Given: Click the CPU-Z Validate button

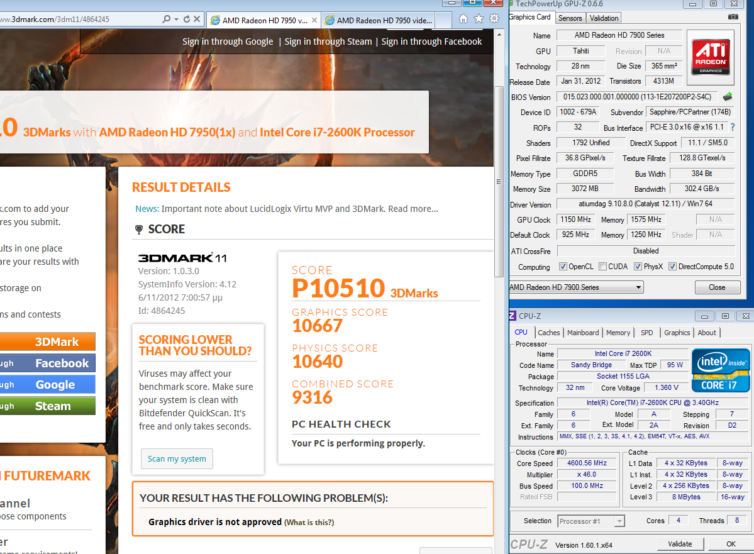Looking at the screenshot, I should (x=680, y=544).
